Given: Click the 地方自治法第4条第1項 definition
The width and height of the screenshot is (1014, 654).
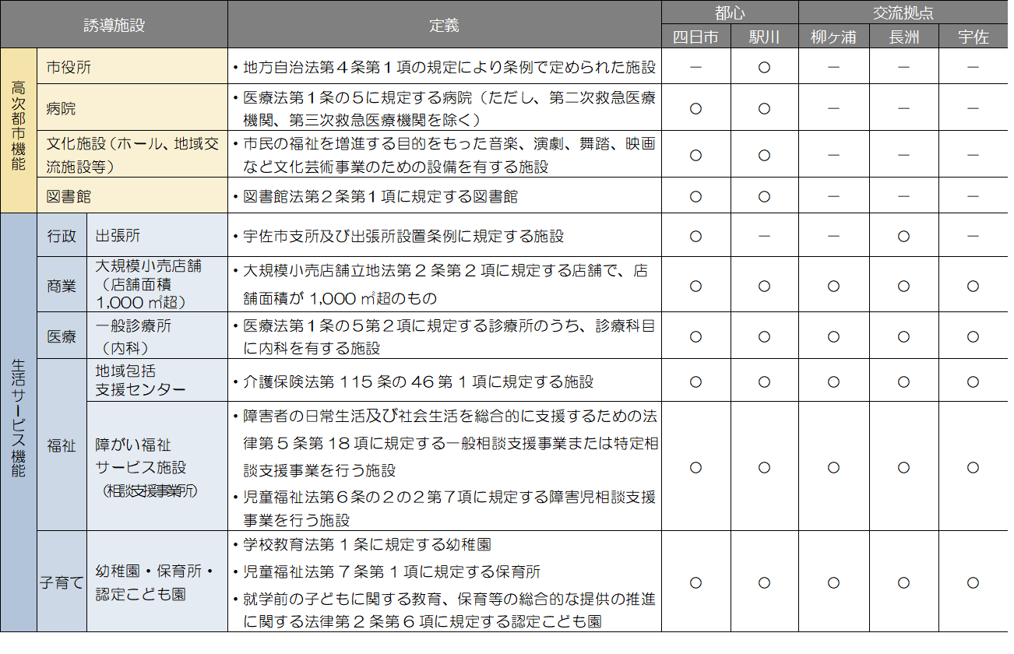Looking at the screenshot, I should 445,67.
